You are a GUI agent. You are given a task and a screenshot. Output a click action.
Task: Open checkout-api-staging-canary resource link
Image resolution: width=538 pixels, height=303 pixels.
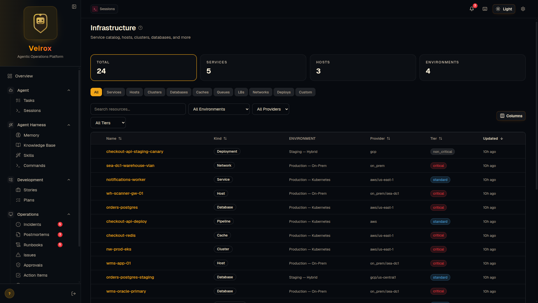tap(134, 151)
